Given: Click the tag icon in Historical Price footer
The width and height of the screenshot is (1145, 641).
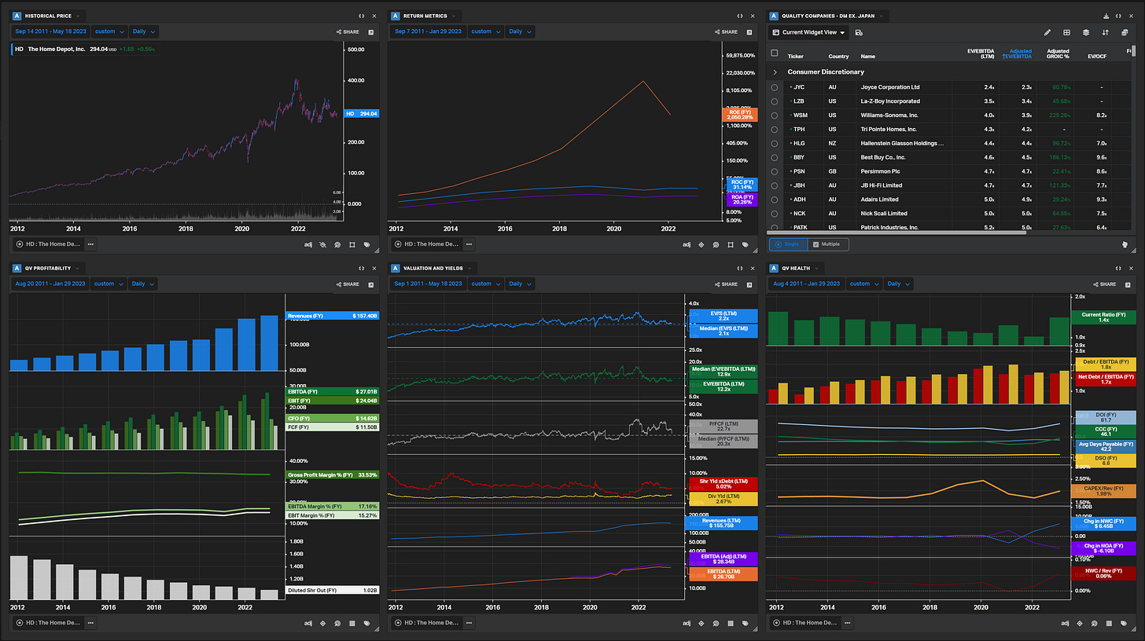Looking at the screenshot, I should pyautogui.click(x=367, y=244).
